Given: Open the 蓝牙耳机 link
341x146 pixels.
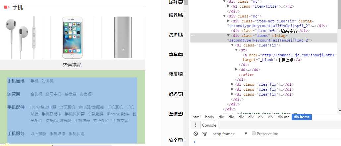Looking at the screenshot, I should pos(67,107).
